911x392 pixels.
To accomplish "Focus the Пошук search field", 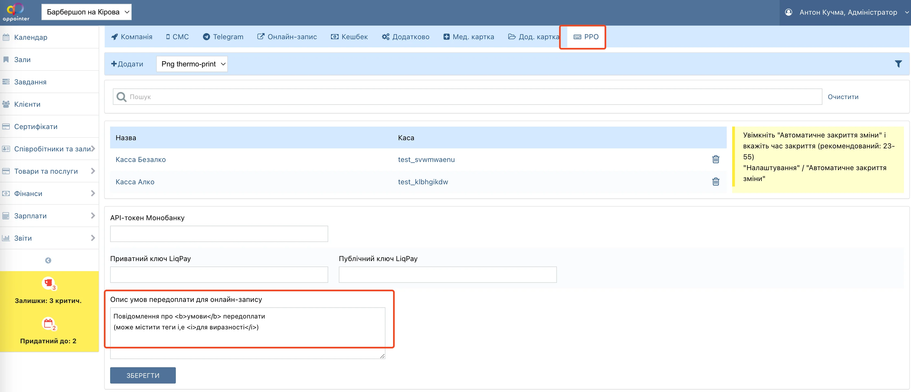I will click(x=467, y=97).
